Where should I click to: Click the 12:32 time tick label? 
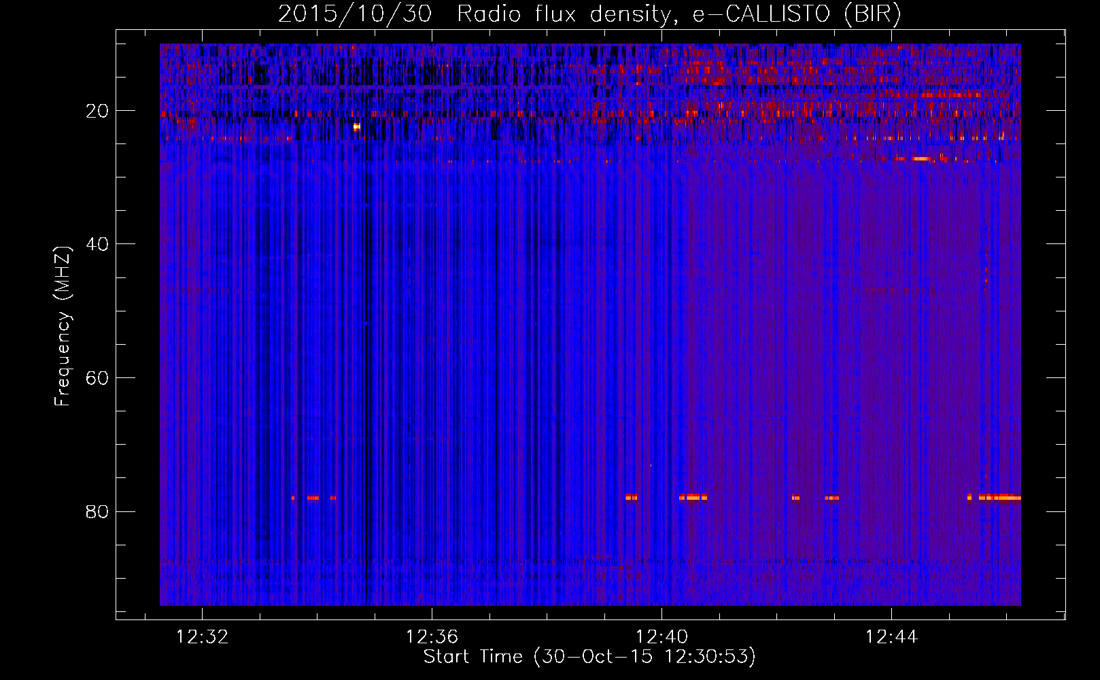tap(202, 637)
